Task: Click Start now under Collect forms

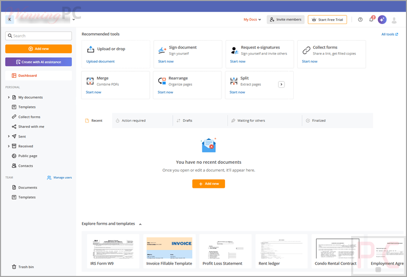Action: tap(310, 61)
